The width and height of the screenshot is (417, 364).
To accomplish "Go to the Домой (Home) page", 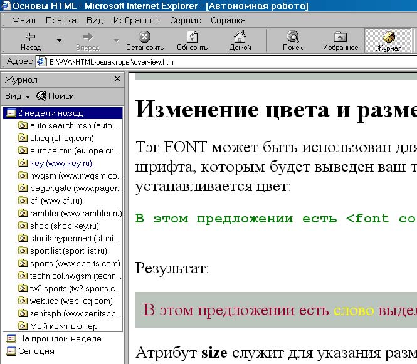I will pos(240,41).
